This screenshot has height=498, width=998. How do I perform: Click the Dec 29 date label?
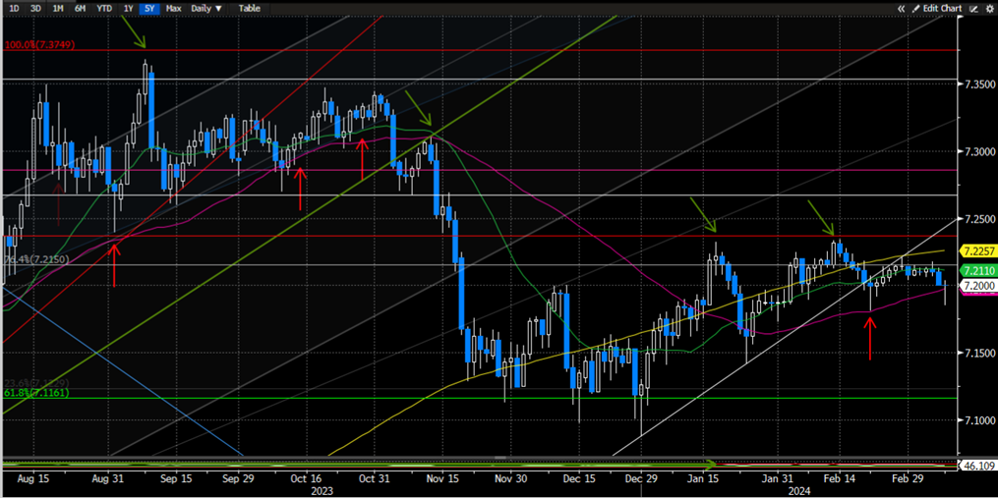641,477
